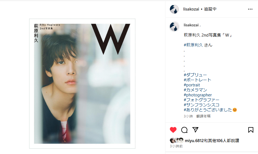This screenshot has width=258, height=154.
Task: Open the #photographer hashtag
Action: (x=198, y=95)
